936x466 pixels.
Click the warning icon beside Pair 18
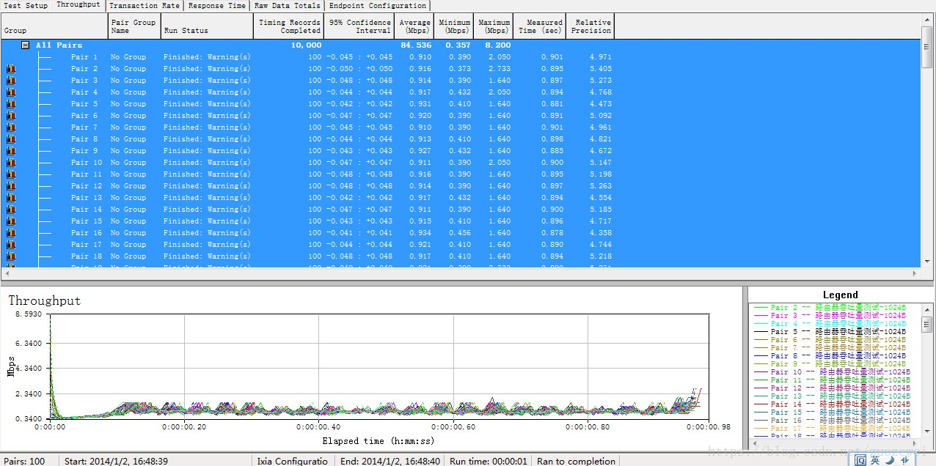click(x=10, y=256)
